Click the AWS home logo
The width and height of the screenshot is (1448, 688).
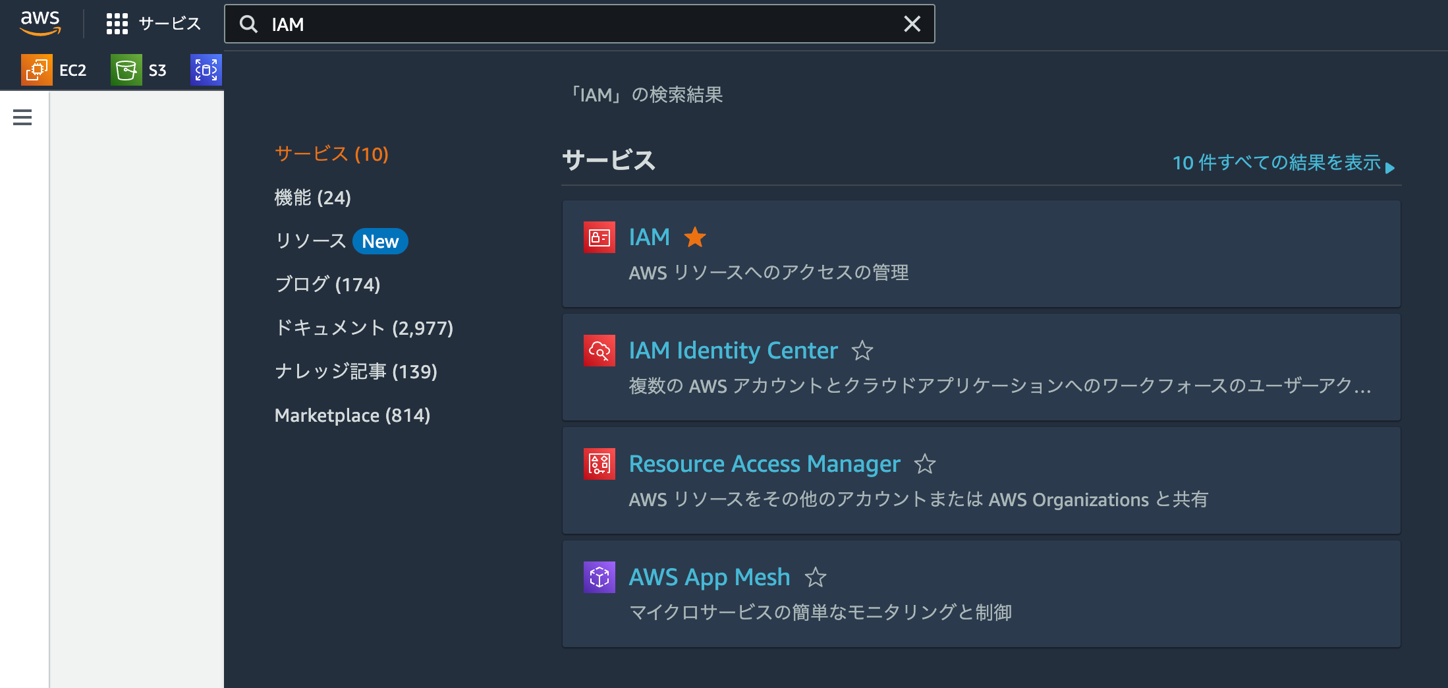pyautogui.click(x=40, y=22)
